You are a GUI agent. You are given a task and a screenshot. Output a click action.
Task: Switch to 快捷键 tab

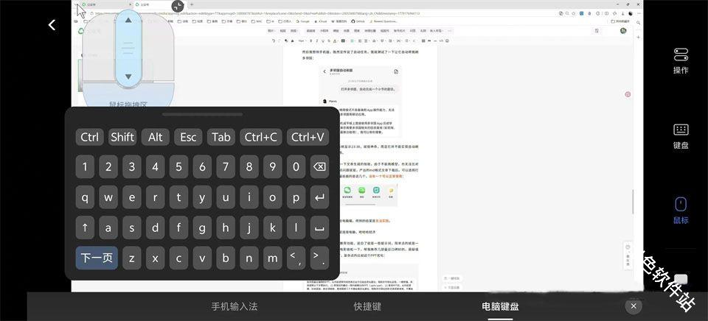click(x=367, y=306)
